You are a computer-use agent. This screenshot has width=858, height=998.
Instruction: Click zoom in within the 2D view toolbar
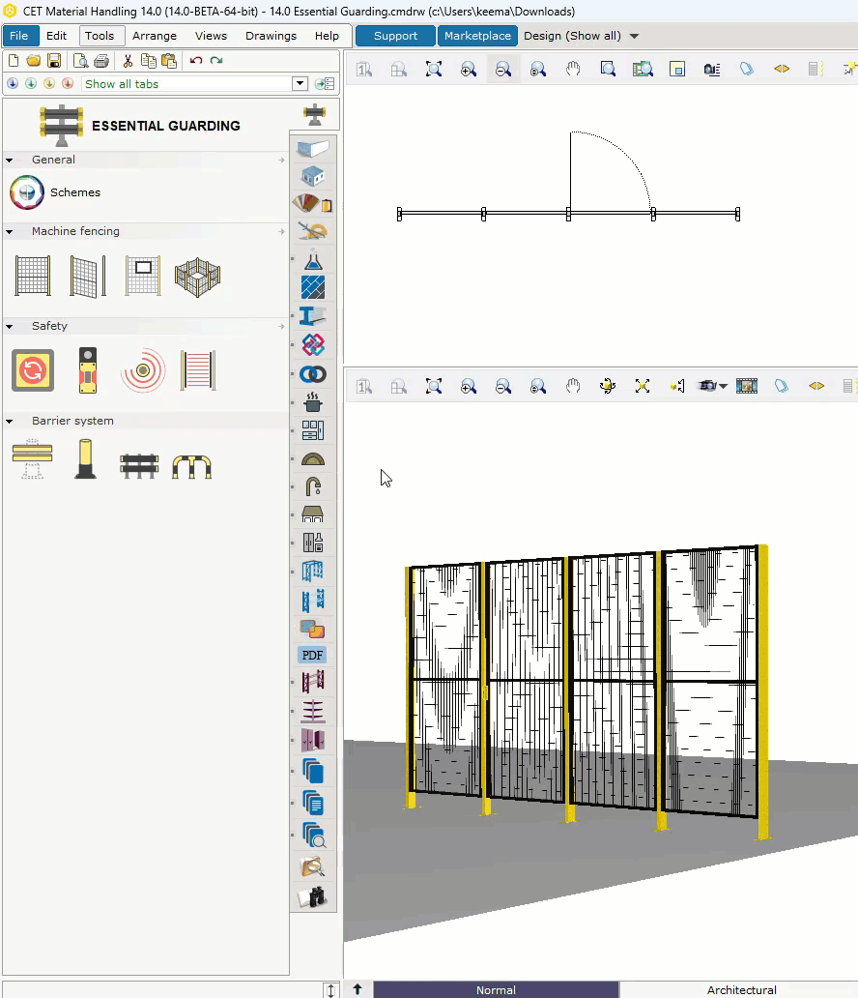coord(468,70)
